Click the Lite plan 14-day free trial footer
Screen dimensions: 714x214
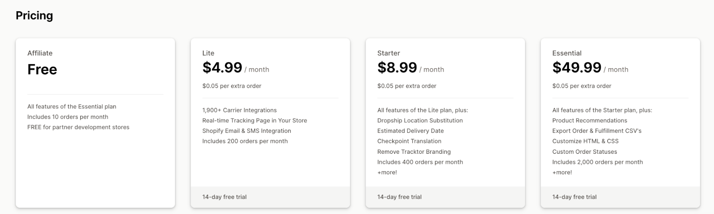270,197
